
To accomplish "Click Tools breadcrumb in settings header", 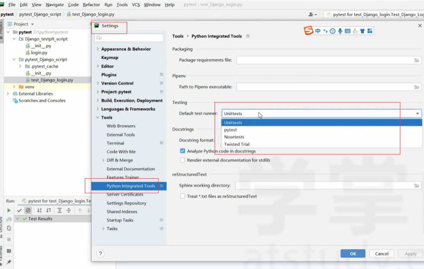I will click(x=178, y=36).
